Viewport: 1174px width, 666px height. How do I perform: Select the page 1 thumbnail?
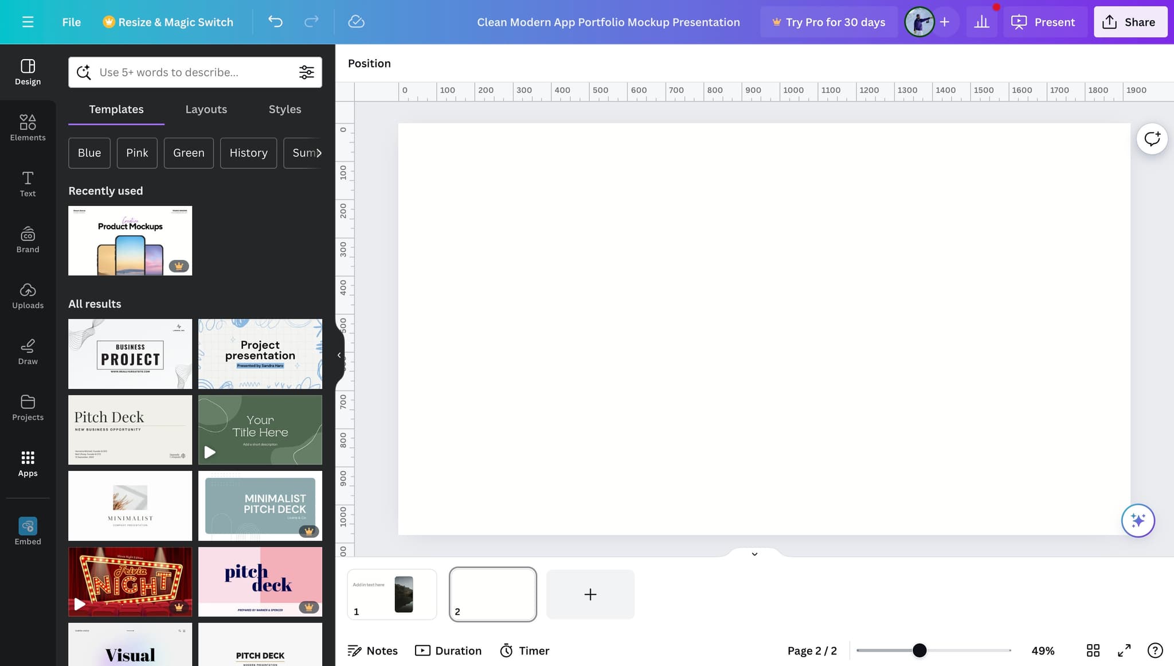pos(392,594)
